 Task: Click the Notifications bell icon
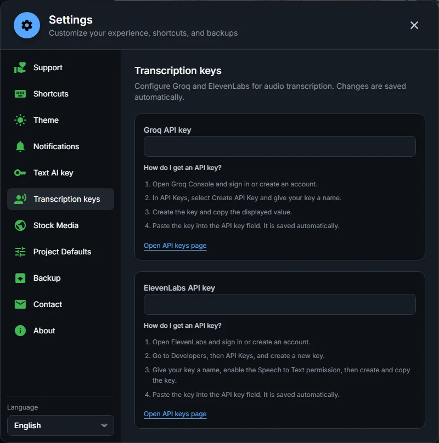click(x=20, y=146)
